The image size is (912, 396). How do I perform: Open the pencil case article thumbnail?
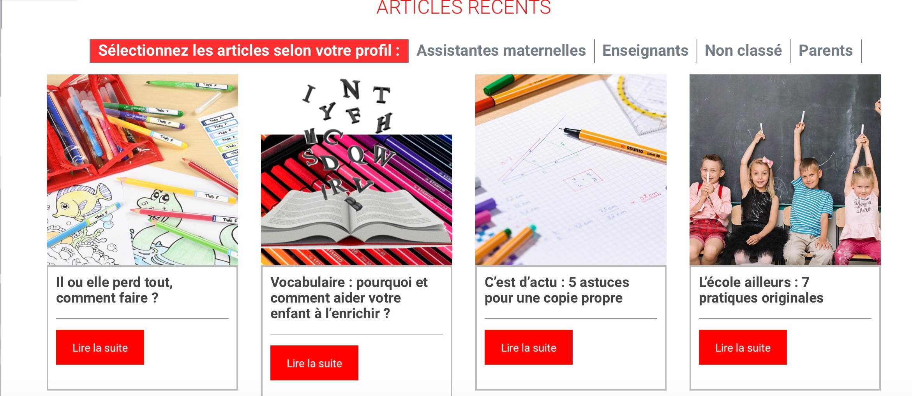coord(142,170)
